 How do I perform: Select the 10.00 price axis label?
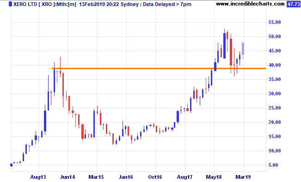[275, 151]
